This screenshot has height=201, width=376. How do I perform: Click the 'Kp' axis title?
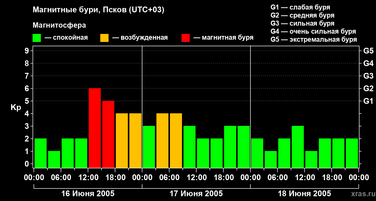pyautogui.click(x=16, y=108)
